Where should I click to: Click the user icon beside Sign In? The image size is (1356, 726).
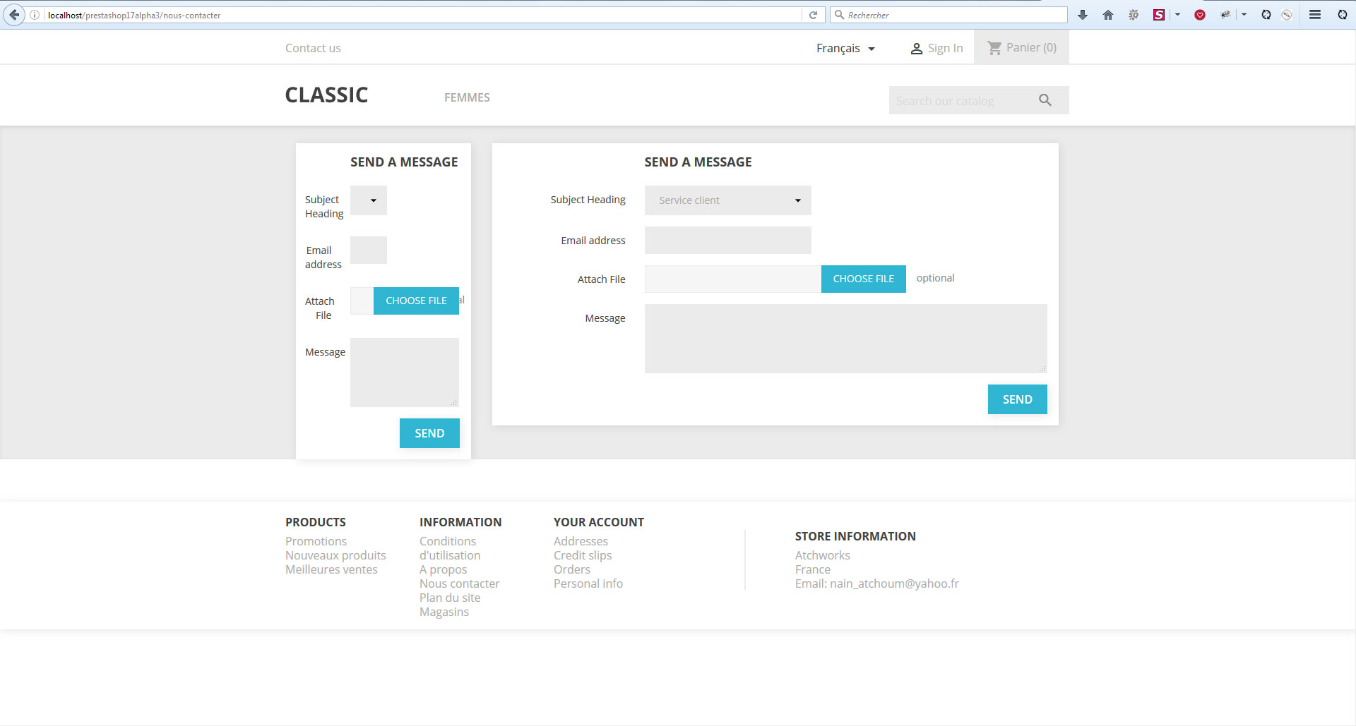917,49
